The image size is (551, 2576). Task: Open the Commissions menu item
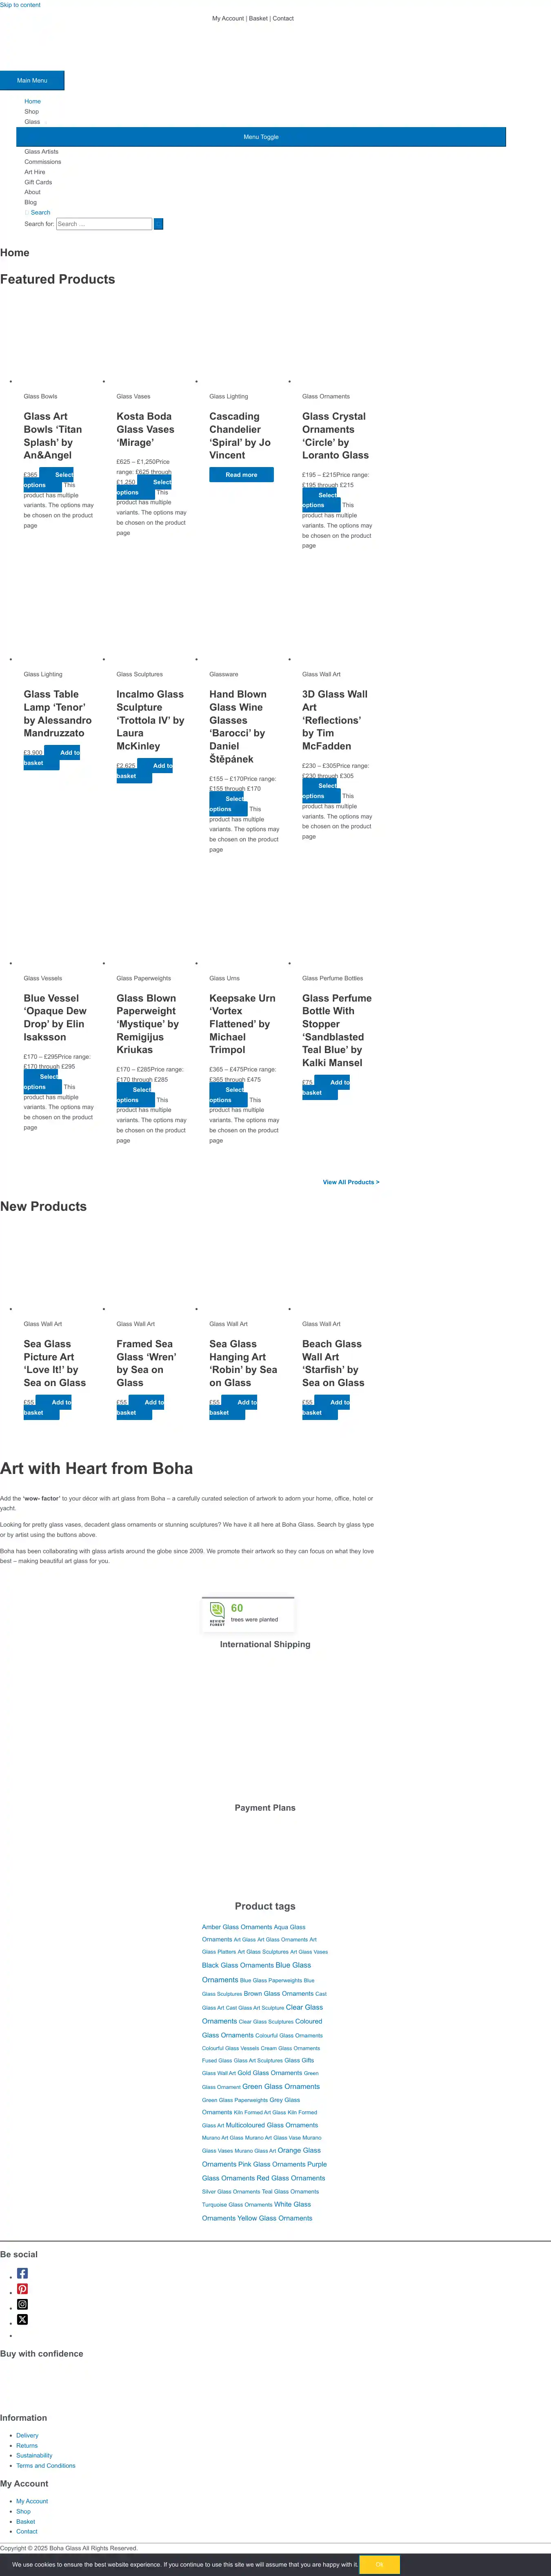pyautogui.click(x=43, y=162)
